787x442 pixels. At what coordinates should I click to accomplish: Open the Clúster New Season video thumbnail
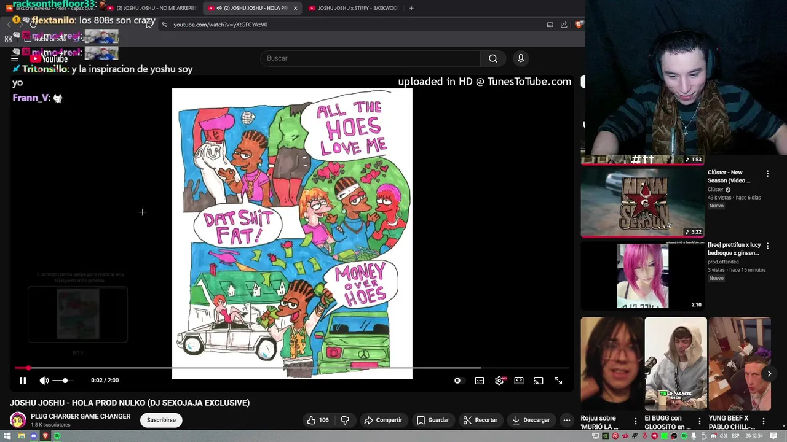click(x=643, y=203)
